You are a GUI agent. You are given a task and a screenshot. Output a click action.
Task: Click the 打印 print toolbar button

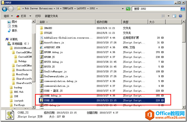point(38,16)
